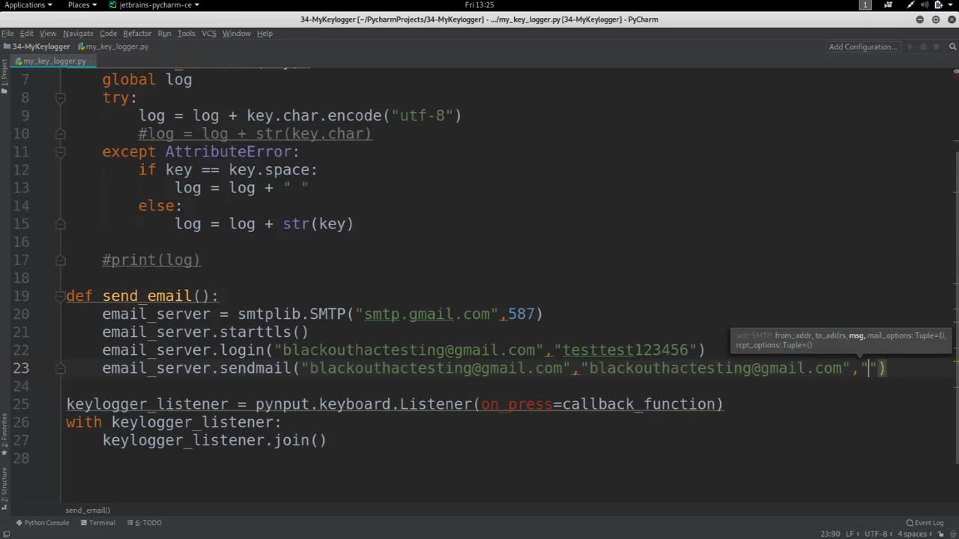Screen dimensions: 959x539
Task: Click the battery status tray icon
Action: (x=937, y=5)
